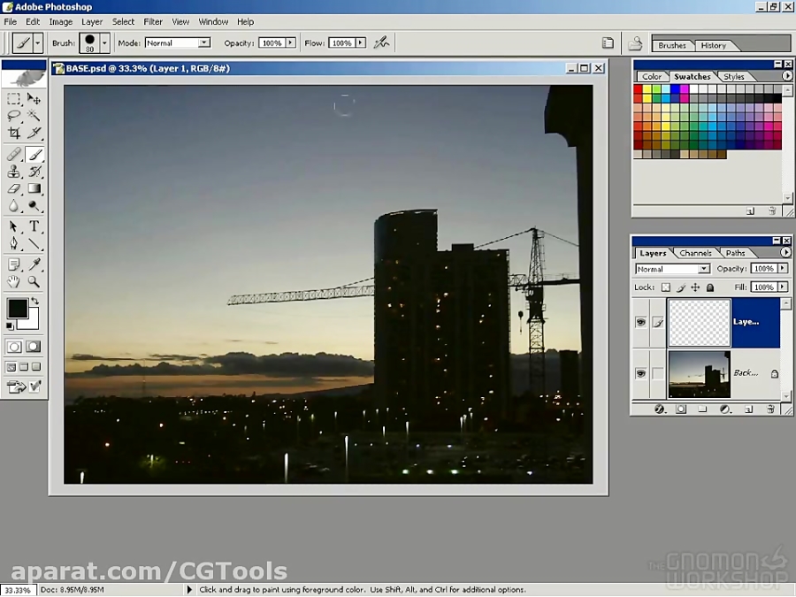
Task: Select the Eyedropper tool
Action: pos(34,265)
